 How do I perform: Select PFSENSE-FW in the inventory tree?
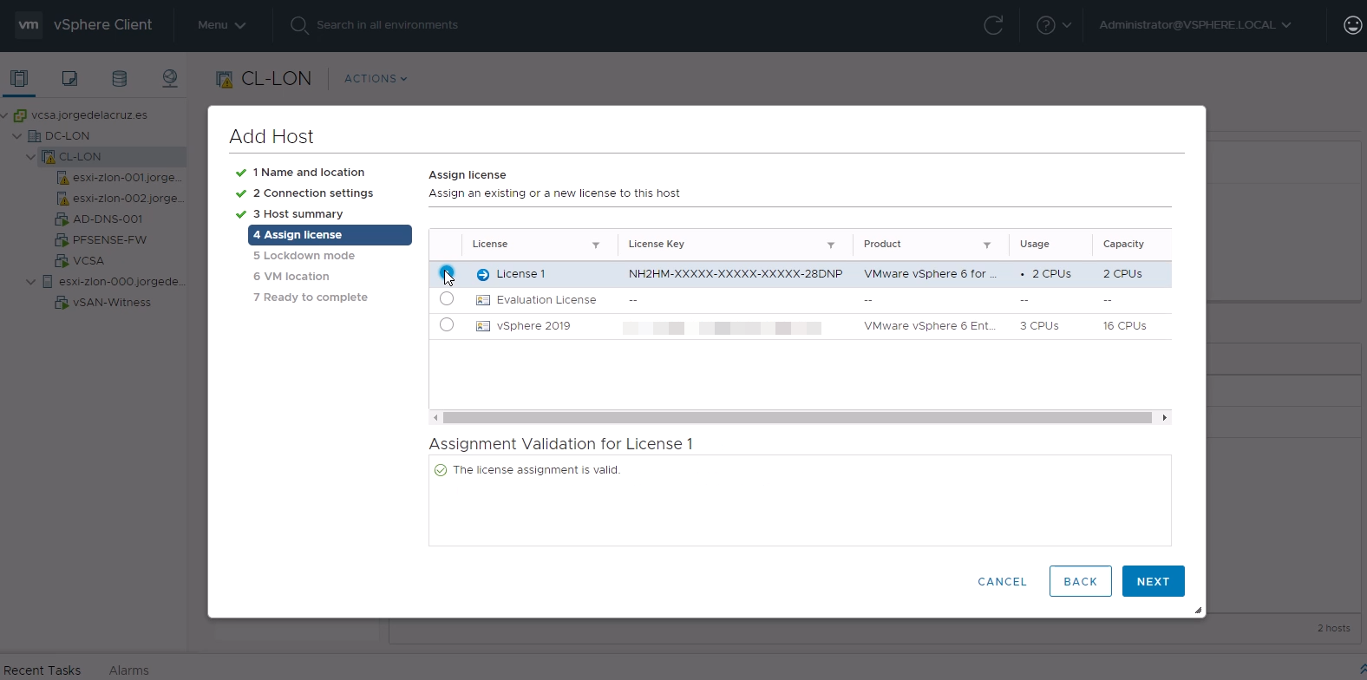tap(109, 240)
